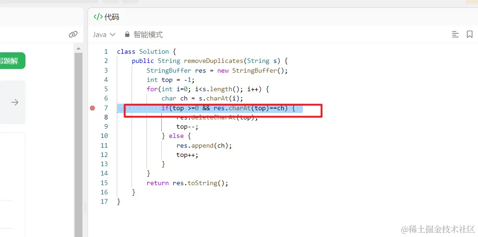Click 'return res.toString();' line
The image size is (478, 237).
[187, 183]
